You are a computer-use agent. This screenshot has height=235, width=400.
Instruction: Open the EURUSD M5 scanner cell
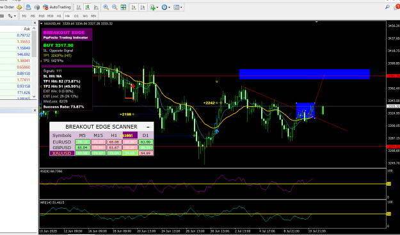(x=83, y=142)
